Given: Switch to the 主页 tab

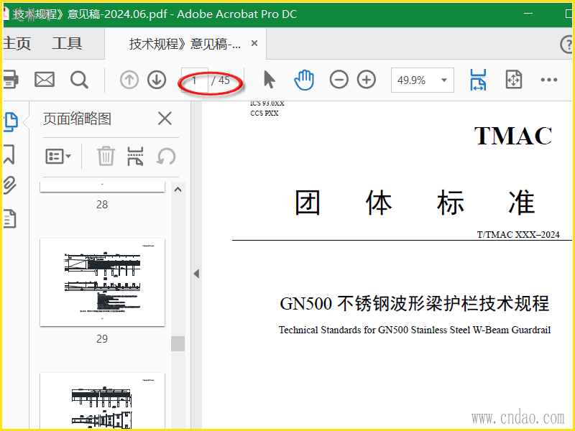Looking at the screenshot, I should coord(17,44).
